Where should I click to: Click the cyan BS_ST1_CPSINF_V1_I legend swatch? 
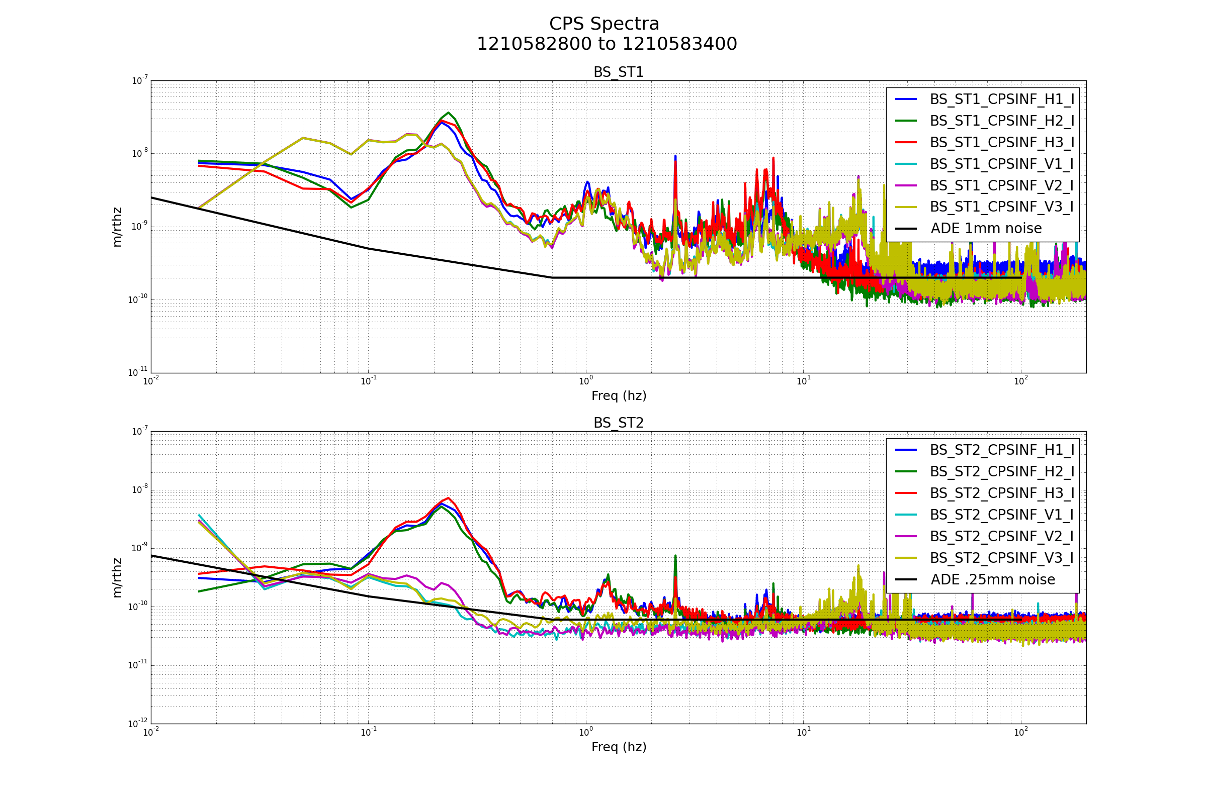pyautogui.click(x=906, y=164)
